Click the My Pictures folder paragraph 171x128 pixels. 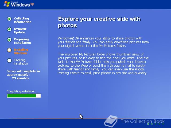tap(103, 63)
